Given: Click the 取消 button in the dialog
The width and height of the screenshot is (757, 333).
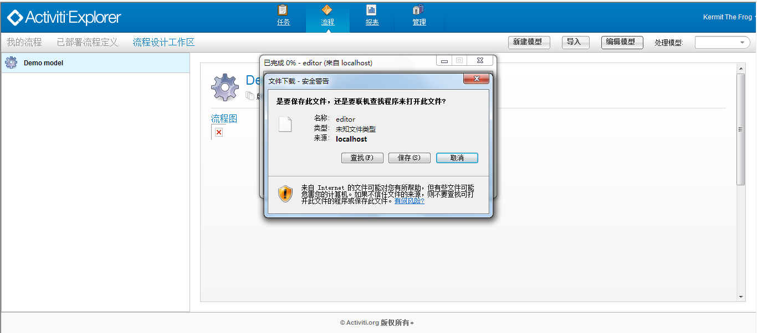Looking at the screenshot, I should [457, 158].
